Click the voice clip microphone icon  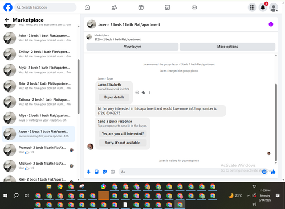[x=88, y=172]
